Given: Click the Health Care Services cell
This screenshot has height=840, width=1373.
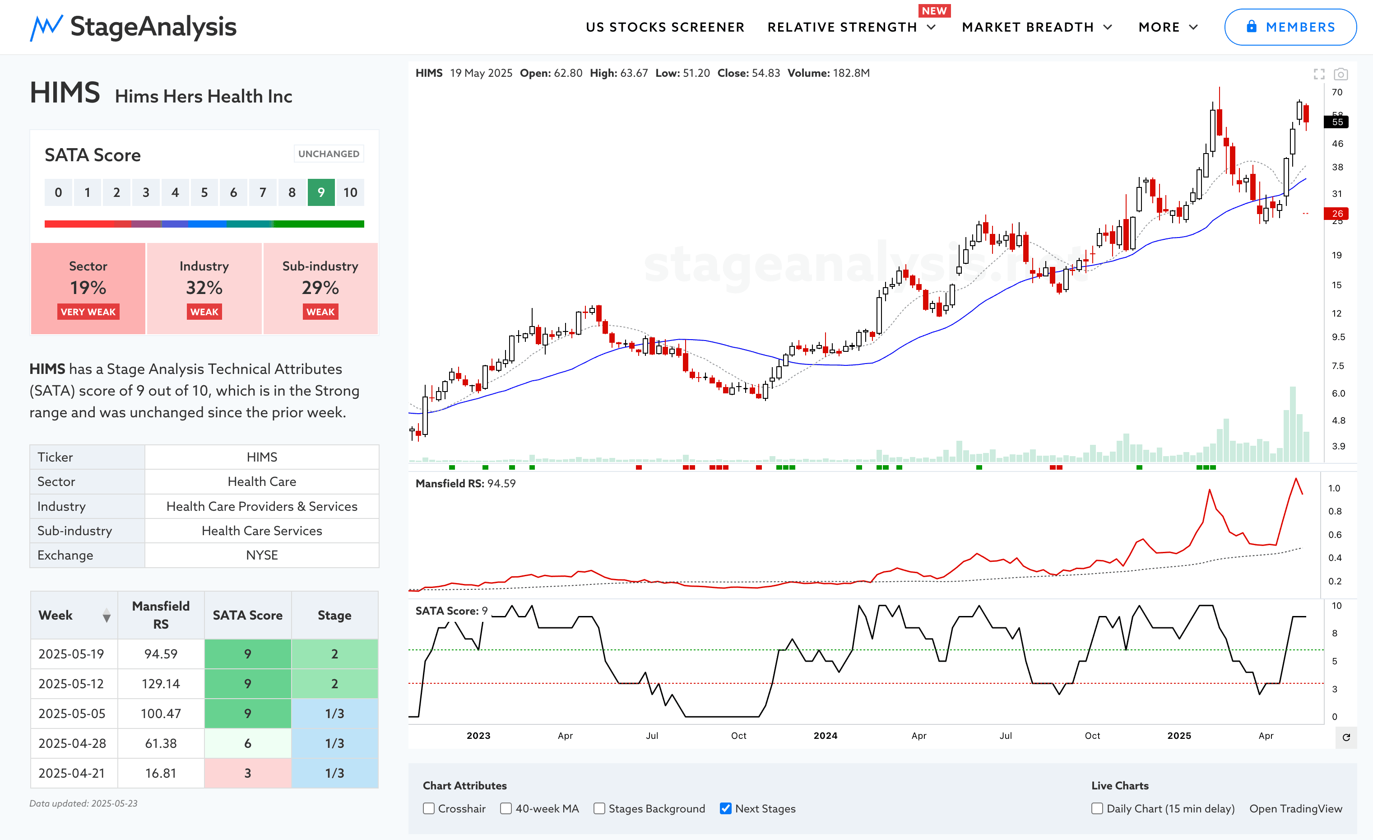Looking at the screenshot, I should tap(262, 531).
